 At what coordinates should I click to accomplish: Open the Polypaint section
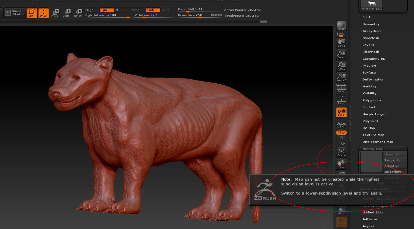(x=370, y=121)
